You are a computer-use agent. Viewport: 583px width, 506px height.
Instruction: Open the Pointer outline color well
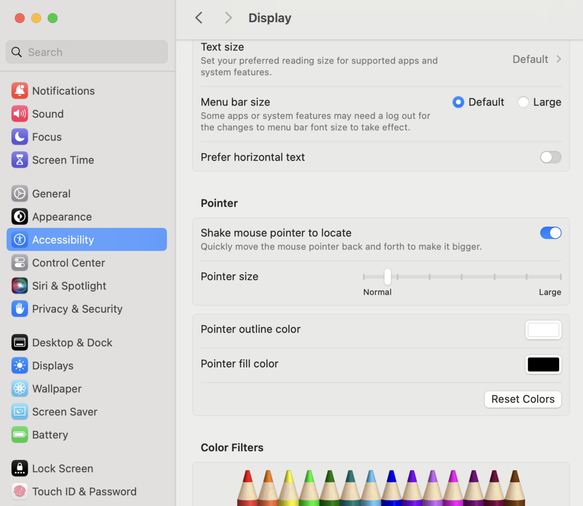pos(543,330)
